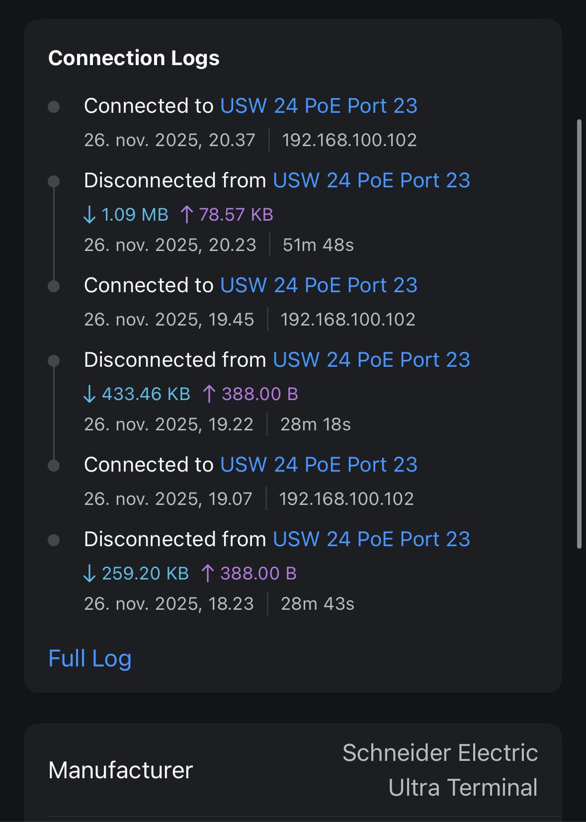Open port link in the 19.22 disconnected entry

pos(371,360)
